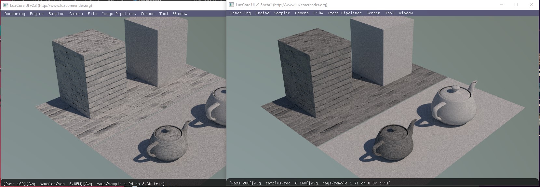The width and height of the screenshot is (540, 187).
Task: Click the LuxCore UI v2.3 title bar icon
Action: coord(6,5)
